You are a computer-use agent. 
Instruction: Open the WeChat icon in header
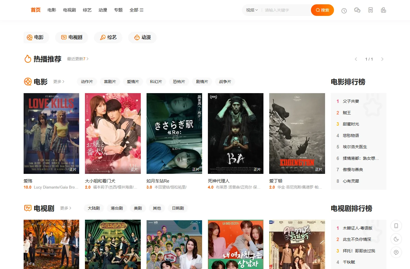click(357, 10)
